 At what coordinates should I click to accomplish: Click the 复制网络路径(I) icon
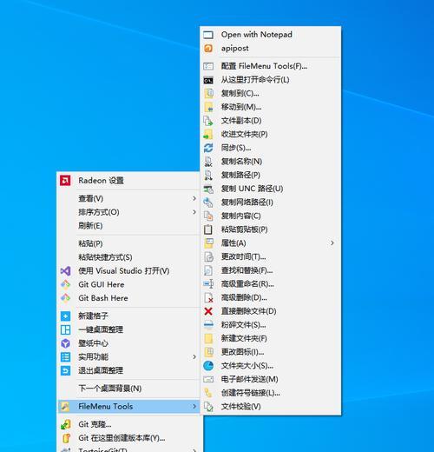tap(208, 203)
